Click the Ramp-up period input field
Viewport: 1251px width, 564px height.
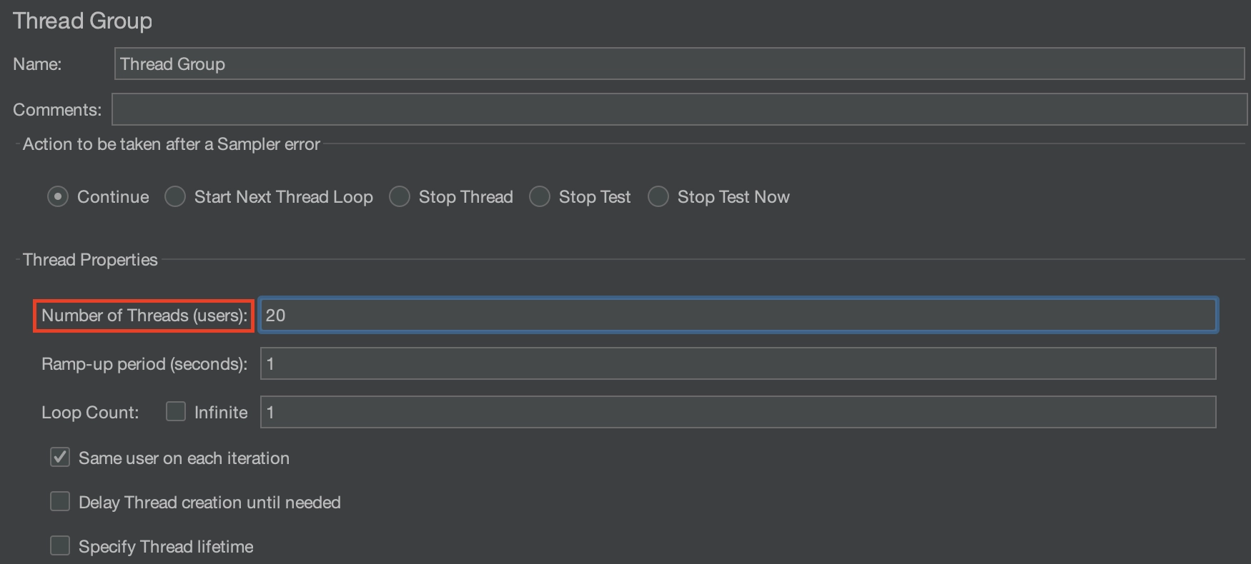pyautogui.click(x=738, y=363)
